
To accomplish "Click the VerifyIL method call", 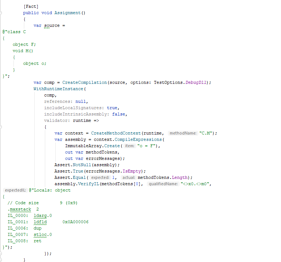I will [x=89, y=184].
